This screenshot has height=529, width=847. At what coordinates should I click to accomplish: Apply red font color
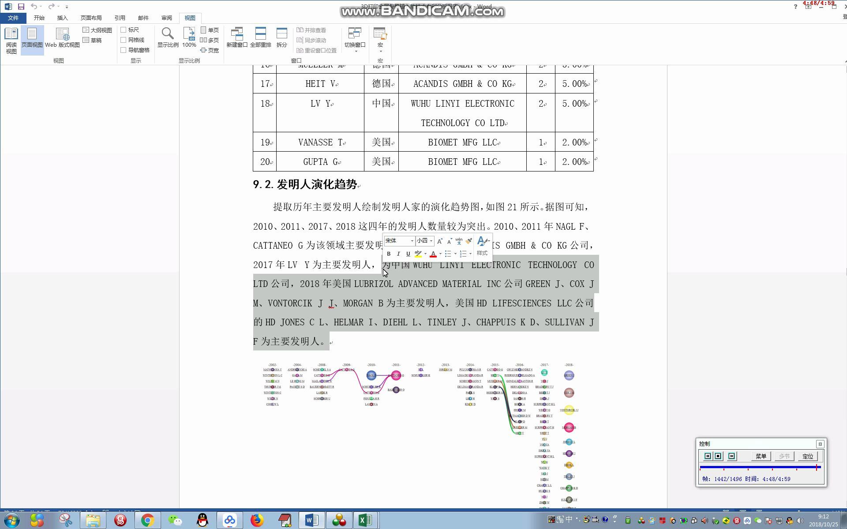click(x=433, y=253)
